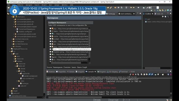Image resolution: width=179 pixels, height=101 pixels.
Task: Click namespace list scroll down arrow
Action: [x=89, y=61]
